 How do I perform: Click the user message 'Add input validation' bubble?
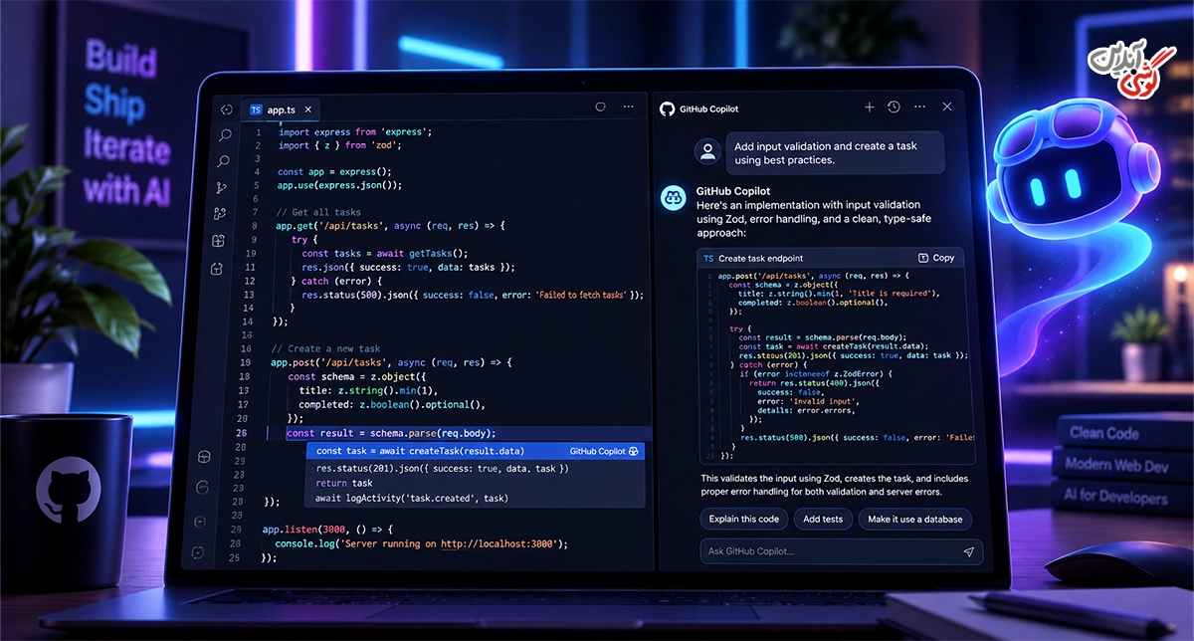click(835, 152)
